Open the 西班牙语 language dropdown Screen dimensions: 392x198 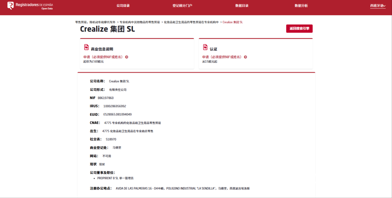[x=377, y=6]
